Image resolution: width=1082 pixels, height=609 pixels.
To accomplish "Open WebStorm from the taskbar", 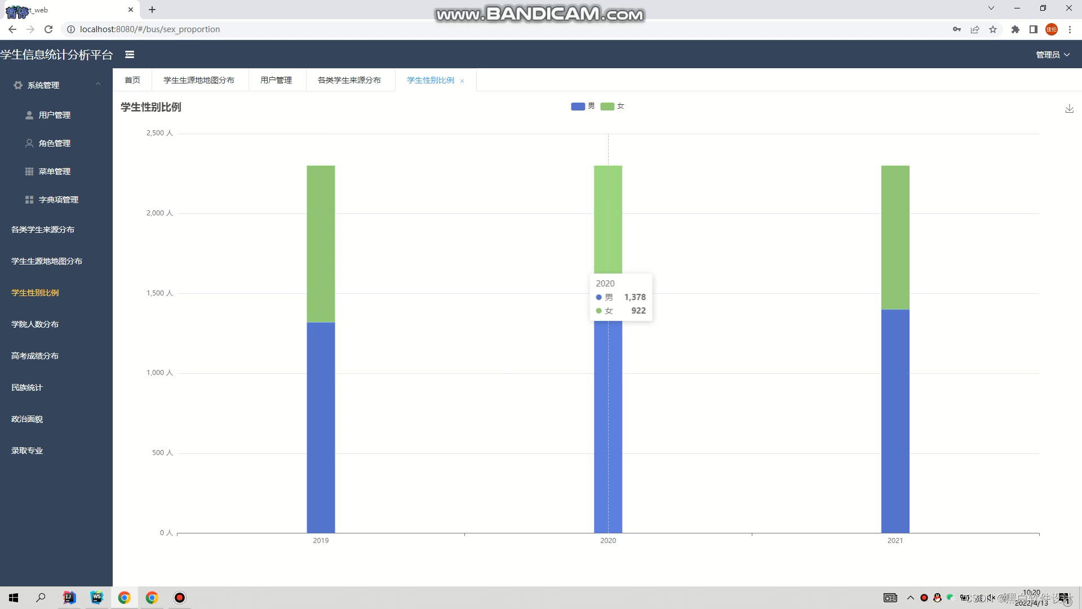I will (97, 598).
